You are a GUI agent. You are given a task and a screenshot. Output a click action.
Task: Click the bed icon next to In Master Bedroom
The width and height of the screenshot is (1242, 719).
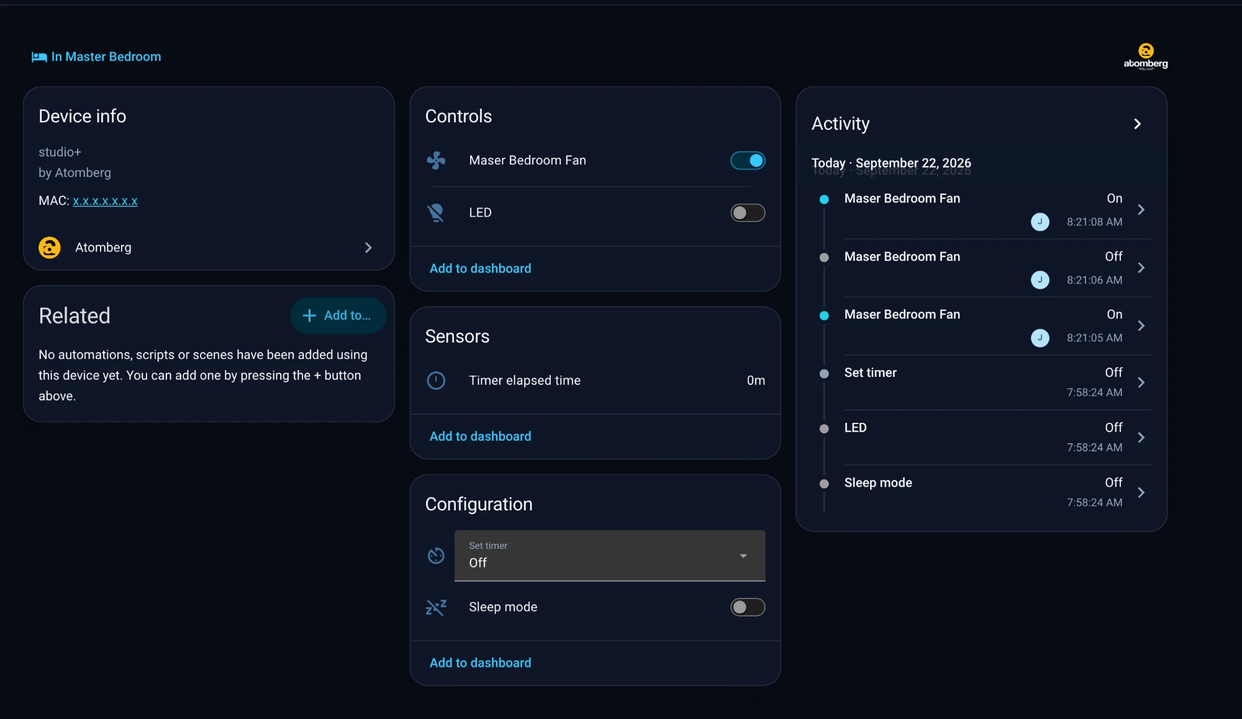39,57
